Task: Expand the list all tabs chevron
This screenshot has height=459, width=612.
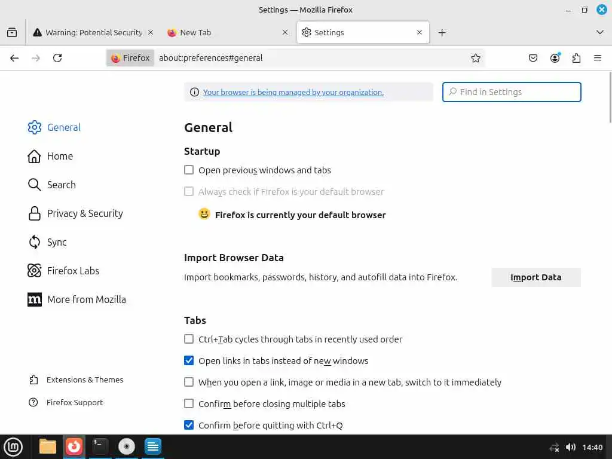Action: (x=600, y=32)
